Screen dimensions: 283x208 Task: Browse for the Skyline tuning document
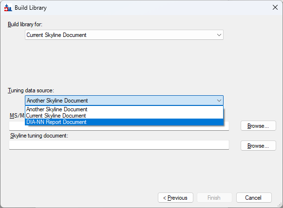(258, 145)
